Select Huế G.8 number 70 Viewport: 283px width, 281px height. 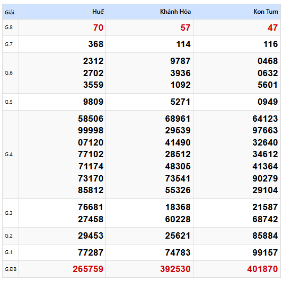coord(98,28)
